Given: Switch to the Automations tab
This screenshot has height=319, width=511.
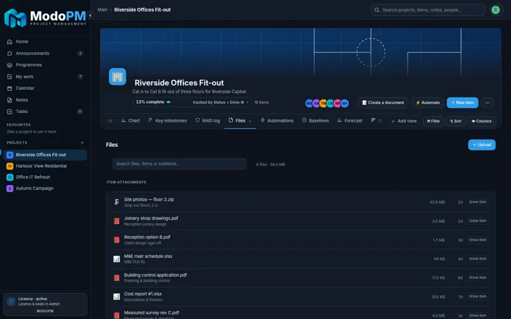Looking at the screenshot, I should tap(277, 121).
